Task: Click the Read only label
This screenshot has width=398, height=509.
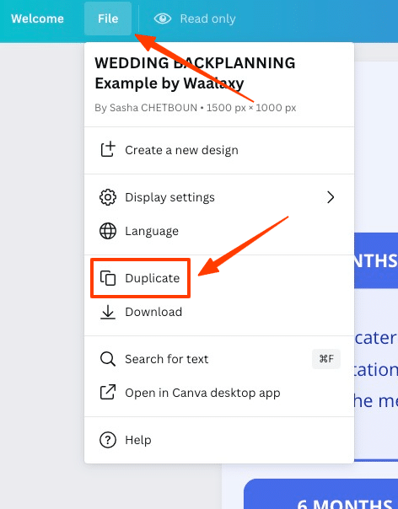Action: [208, 19]
